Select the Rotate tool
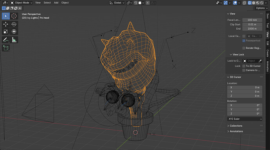Screen dimensions: 270x150 14,24
